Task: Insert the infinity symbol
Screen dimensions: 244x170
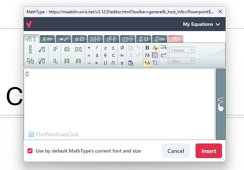Action: coord(122,56)
